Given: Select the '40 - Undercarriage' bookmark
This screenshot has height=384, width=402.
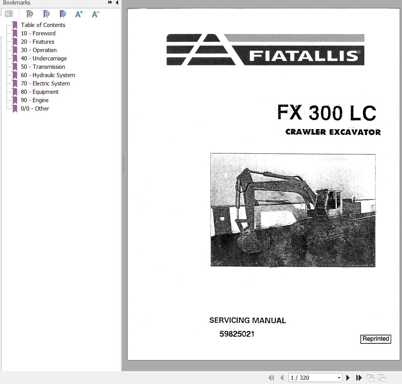Looking at the screenshot, I should [x=44, y=58].
